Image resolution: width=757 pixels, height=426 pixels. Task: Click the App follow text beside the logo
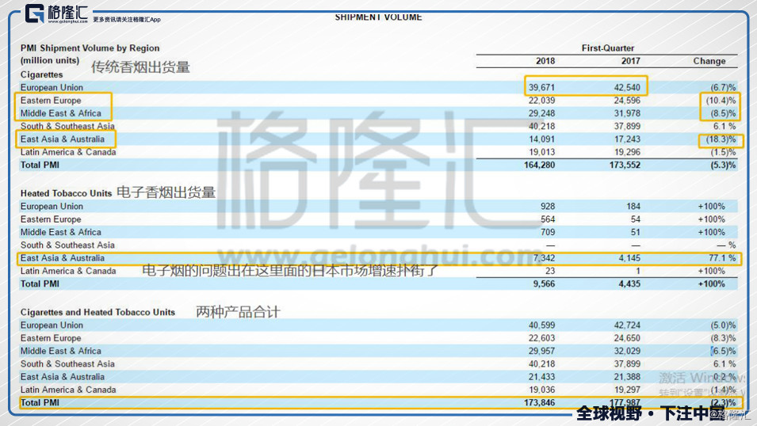coord(126,19)
